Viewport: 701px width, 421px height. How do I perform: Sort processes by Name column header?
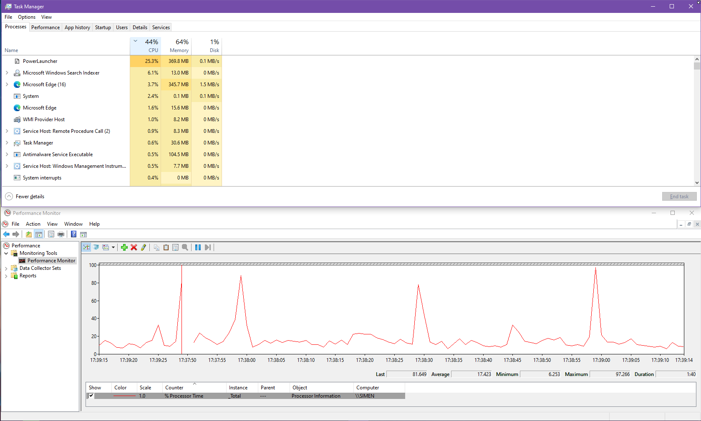click(66, 46)
